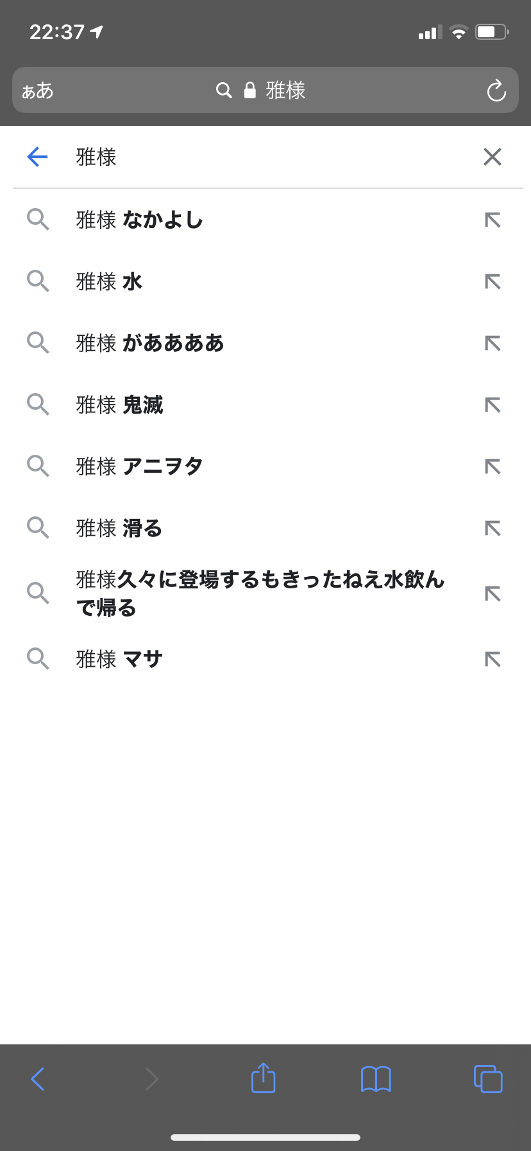Open the Safari share sheet
531x1151 pixels.
(263, 1078)
